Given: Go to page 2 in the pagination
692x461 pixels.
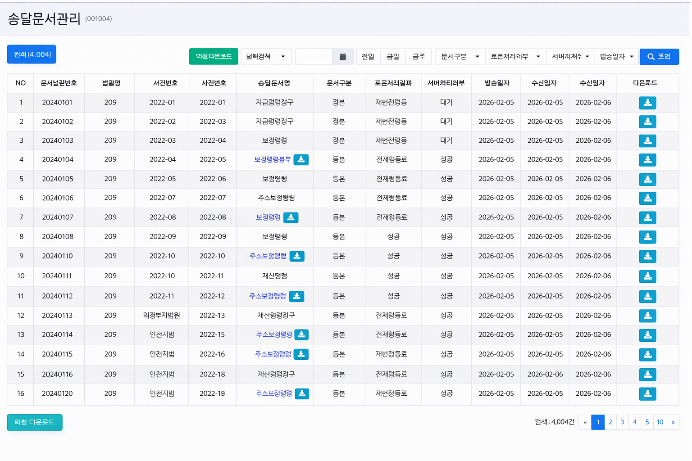Looking at the screenshot, I should click(610, 422).
